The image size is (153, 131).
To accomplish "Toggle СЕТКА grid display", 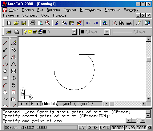I will [x=93, y=128].
